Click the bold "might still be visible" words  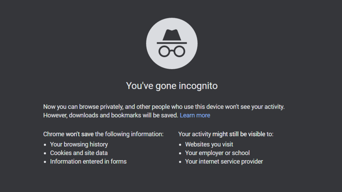tap(239, 134)
